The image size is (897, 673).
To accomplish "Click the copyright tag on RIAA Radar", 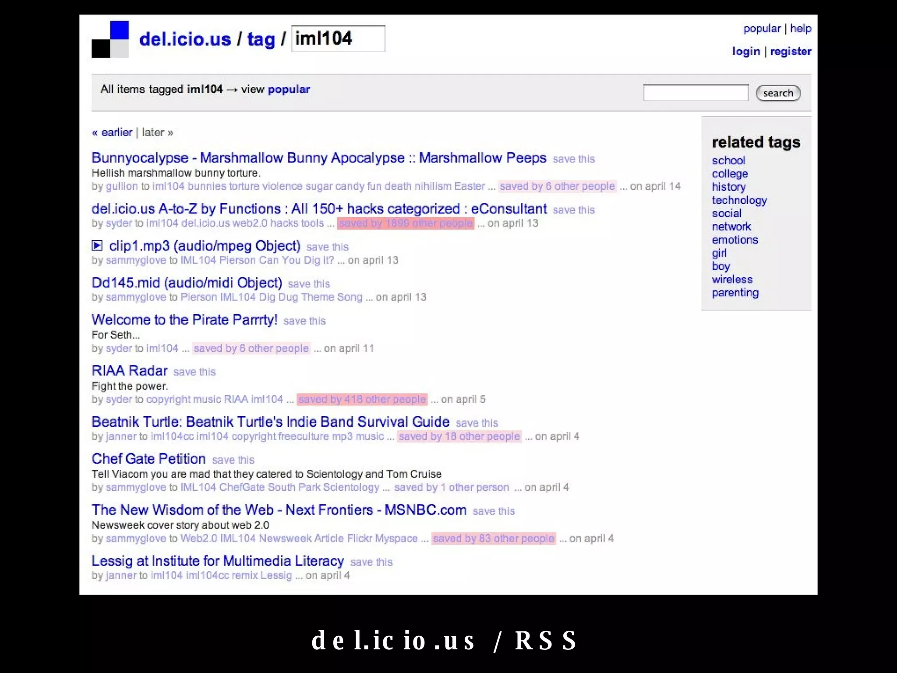I will (168, 399).
